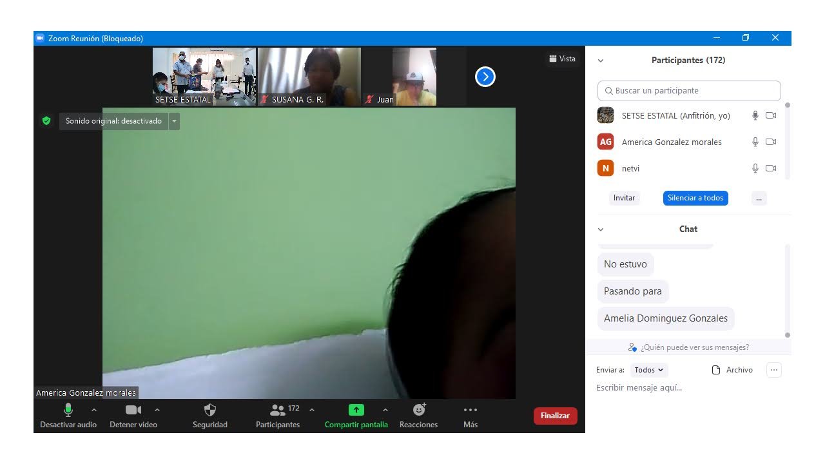Image resolution: width=825 pixels, height=464 pixels.
Task: Click the muted mic icon on SUSANA thumbnail
Action: (264, 100)
